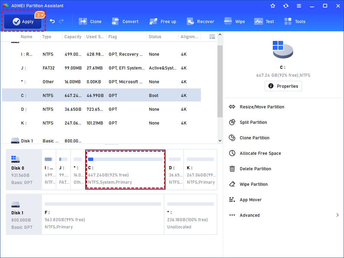
Task: Open the Clone menu
Action: (90, 21)
